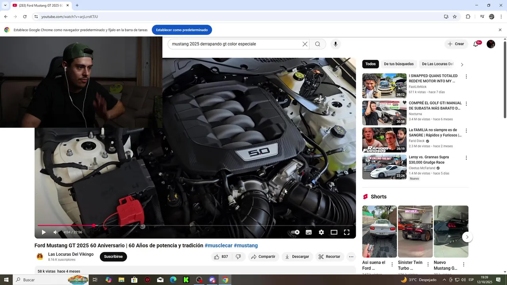Viewport: 507px width, 285px height.
Task: Click the Suscribirse button
Action: (113, 256)
